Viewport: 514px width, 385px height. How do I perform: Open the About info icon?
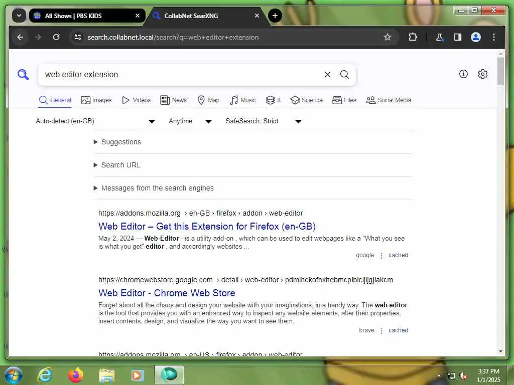(x=463, y=74)
